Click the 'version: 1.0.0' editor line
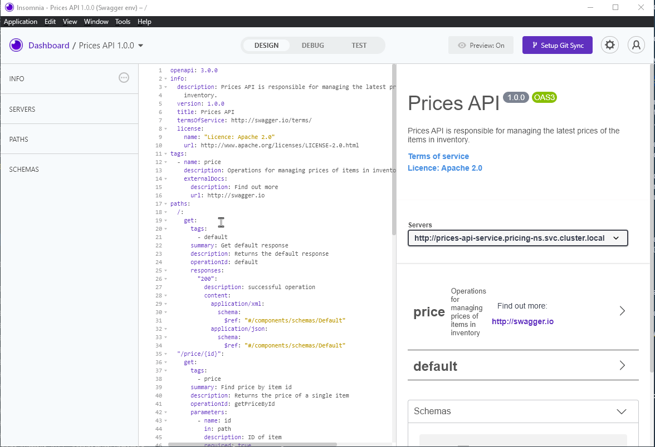 (x=201, y=104)
